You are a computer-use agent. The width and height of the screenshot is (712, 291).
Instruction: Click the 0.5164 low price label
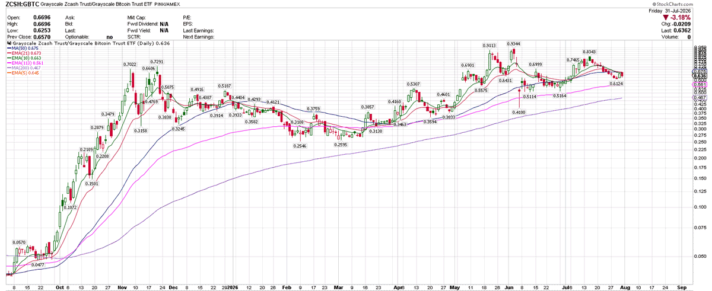pyautogui.click(x=560, y=95)
